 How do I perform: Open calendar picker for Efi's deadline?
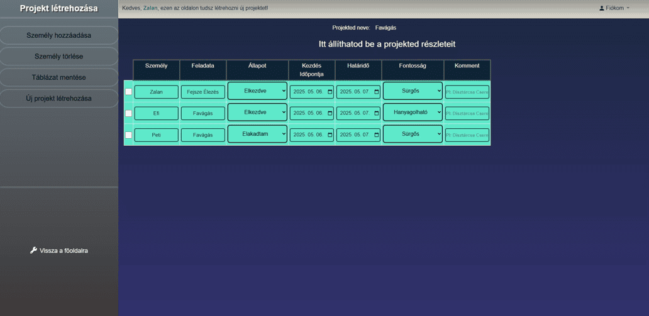(x=377, y=113)
